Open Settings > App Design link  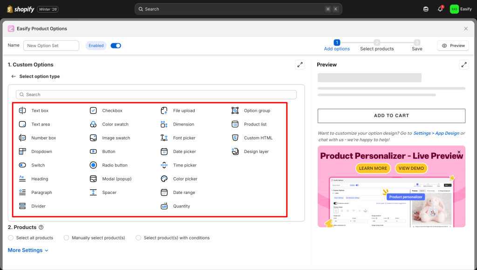click(436, 133)
